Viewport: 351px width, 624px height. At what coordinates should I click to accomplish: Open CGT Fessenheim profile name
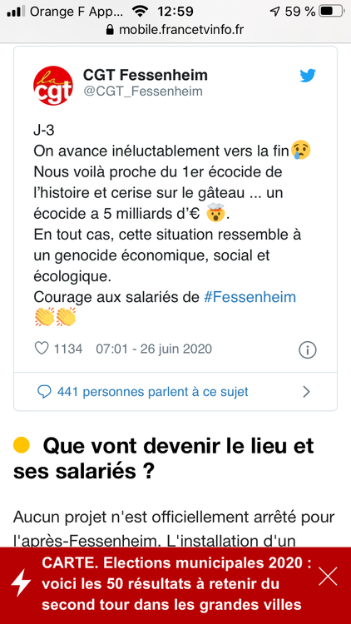coord(146,74)
